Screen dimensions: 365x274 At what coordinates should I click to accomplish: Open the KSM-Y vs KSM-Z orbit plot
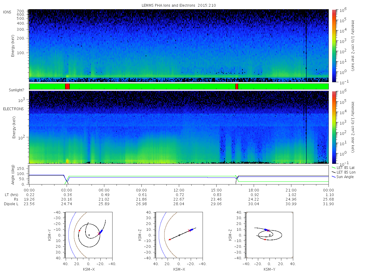[269, 235]
